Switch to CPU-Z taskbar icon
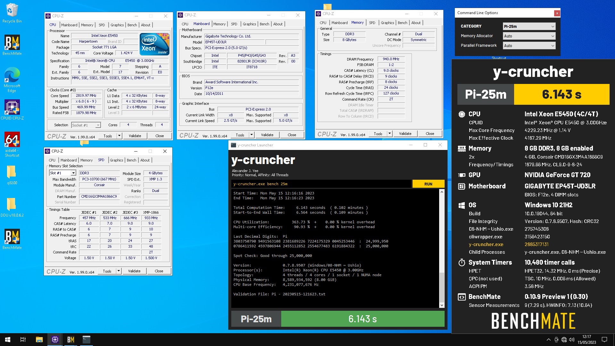615x346 pixels. [x=55, y=340]
